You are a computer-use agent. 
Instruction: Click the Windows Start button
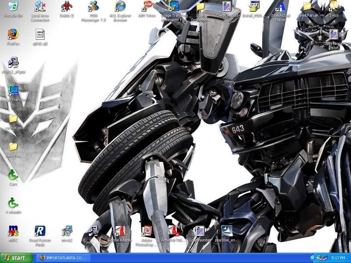pyautogui.click(x=17, y=258)
